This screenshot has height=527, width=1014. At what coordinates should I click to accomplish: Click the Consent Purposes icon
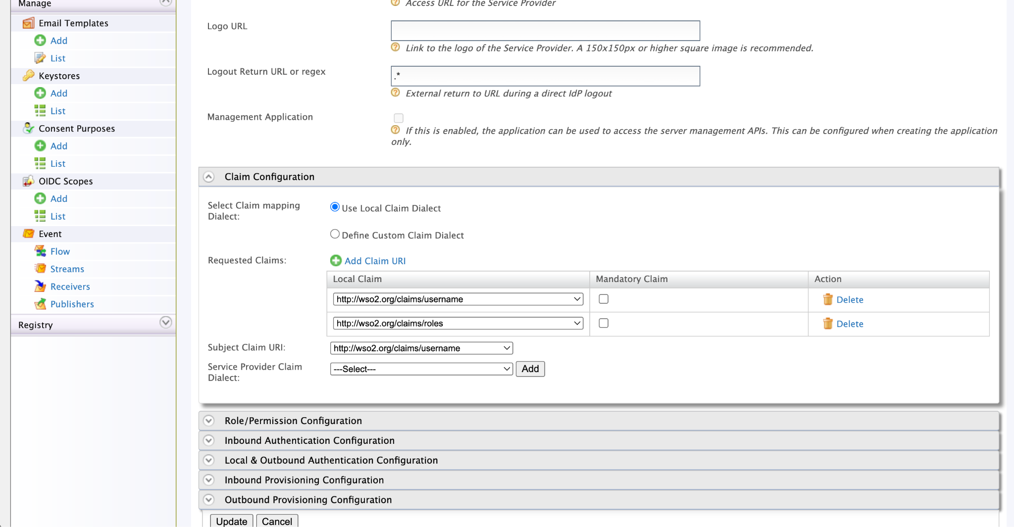[29, 128]
